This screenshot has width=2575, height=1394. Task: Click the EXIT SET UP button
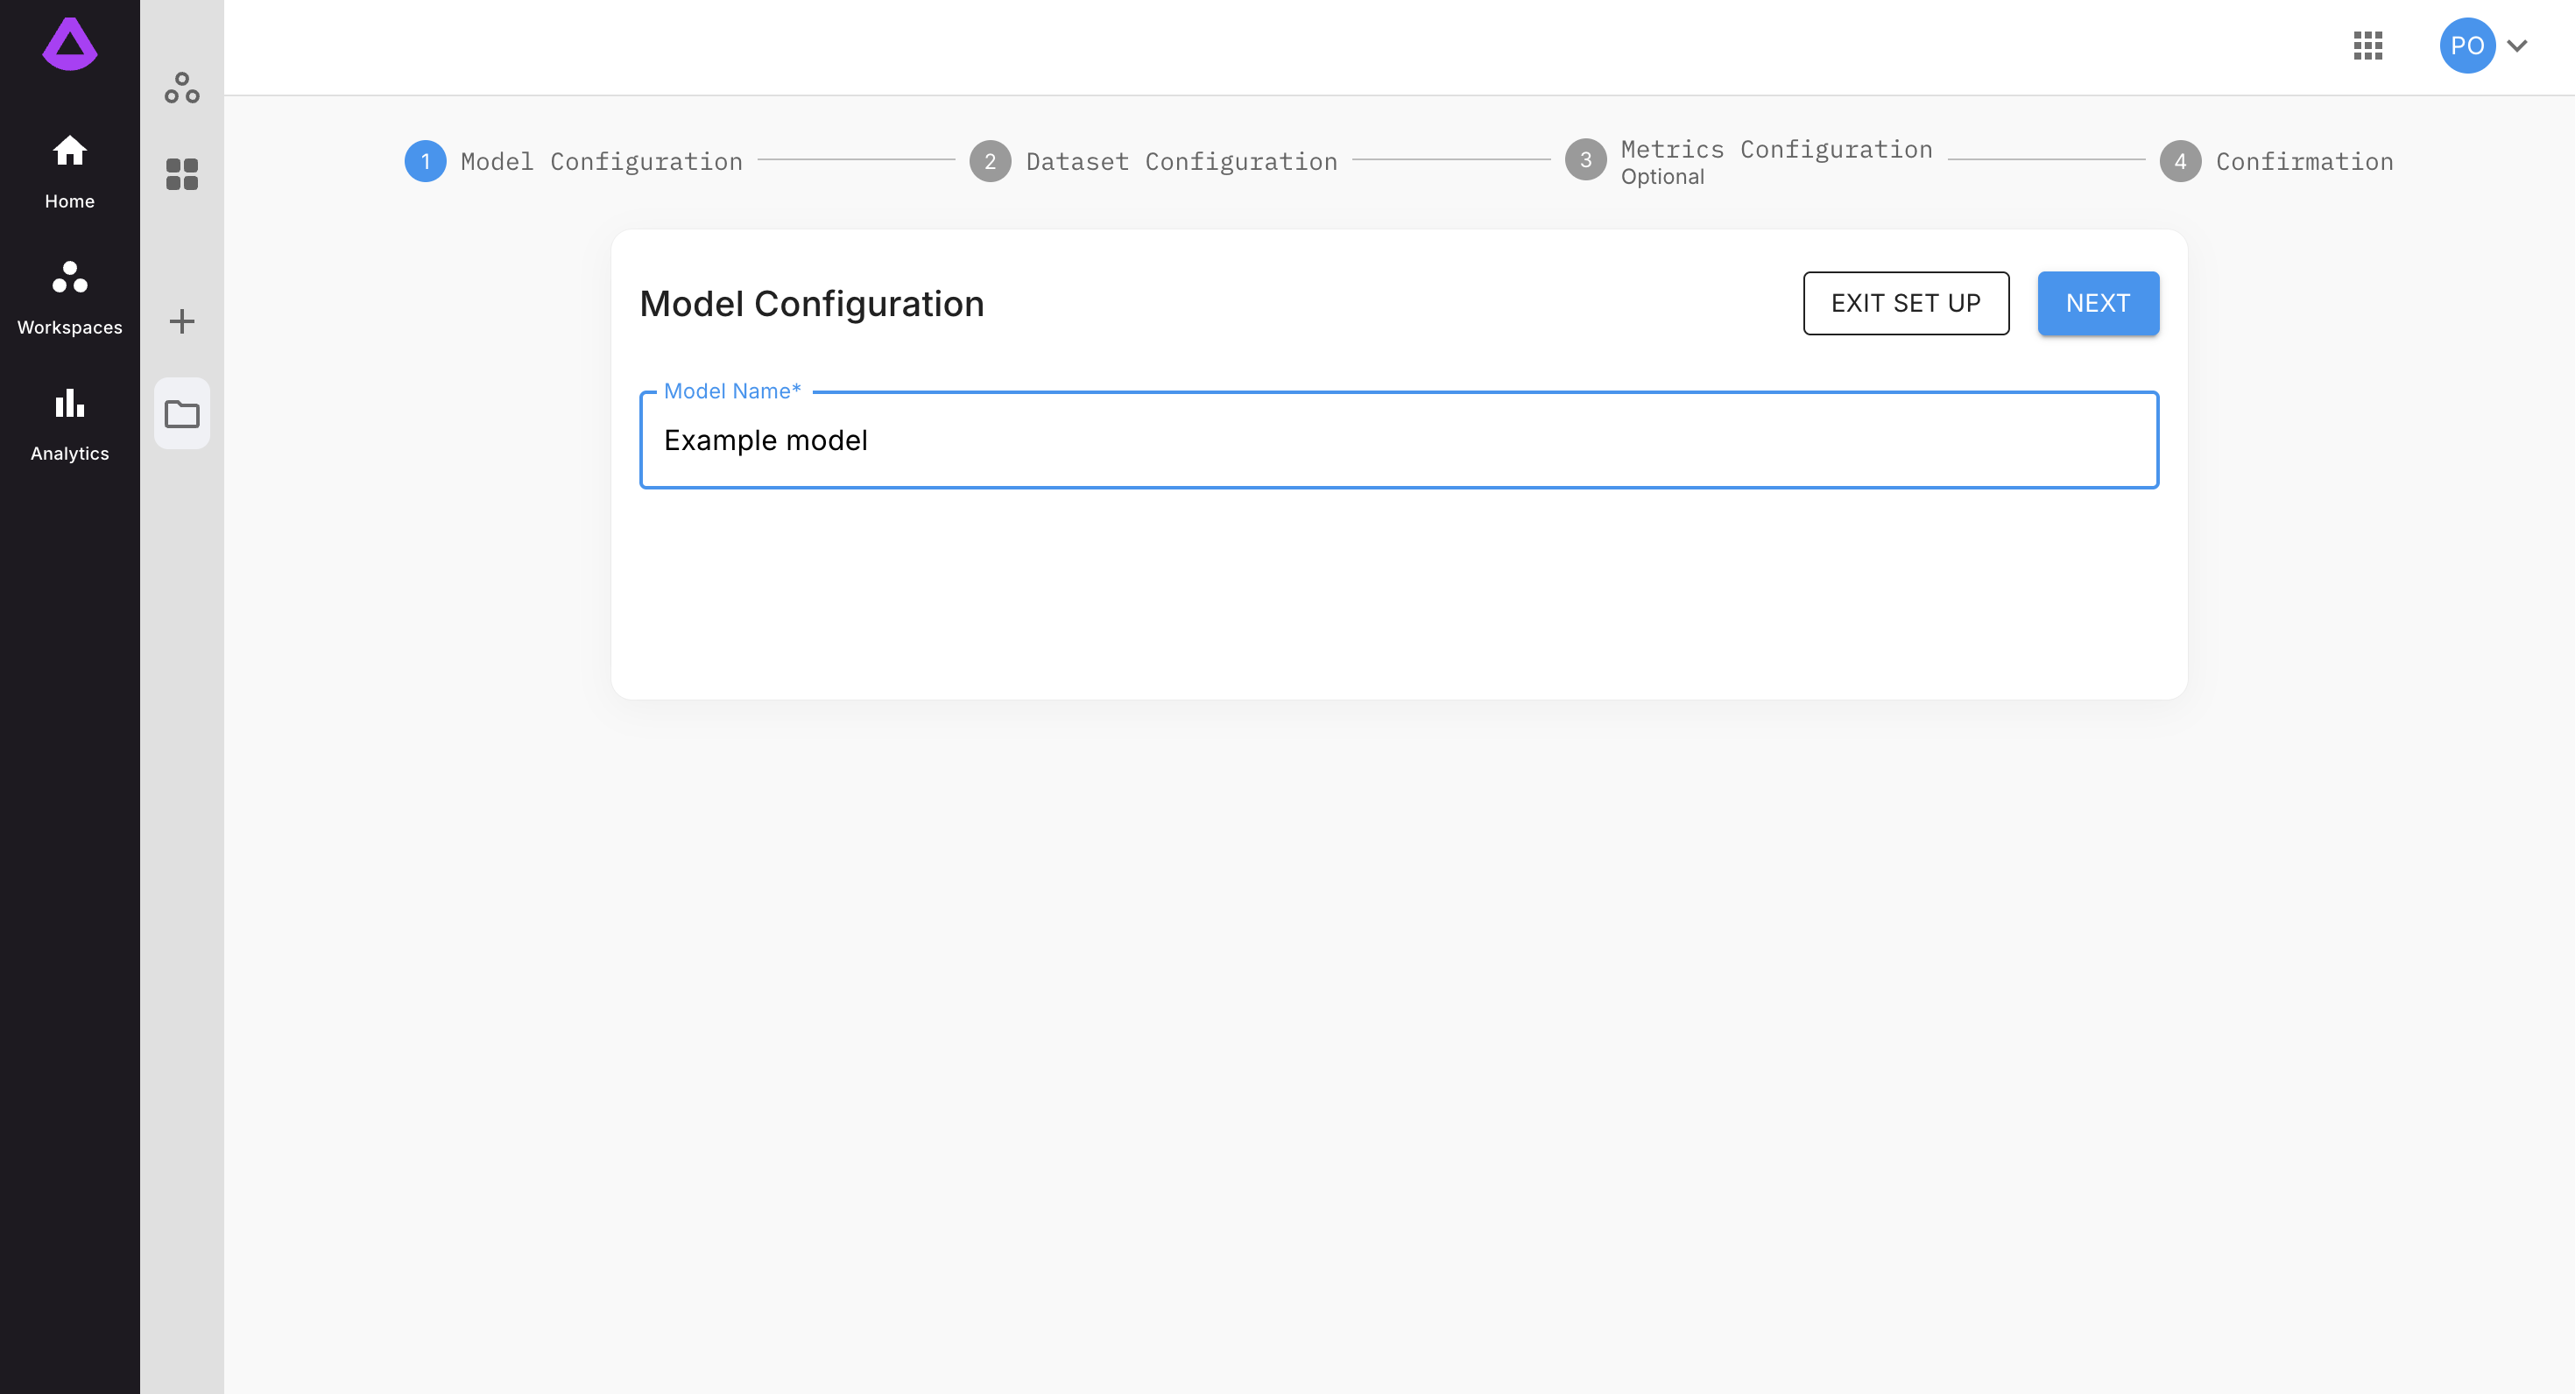click(1905, 303)
